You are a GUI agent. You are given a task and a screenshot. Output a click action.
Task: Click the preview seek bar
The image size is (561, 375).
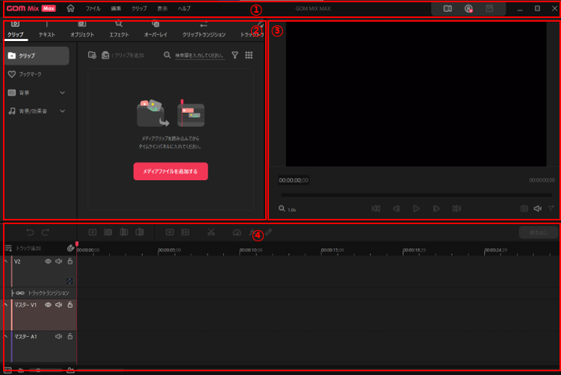(417, 195)
